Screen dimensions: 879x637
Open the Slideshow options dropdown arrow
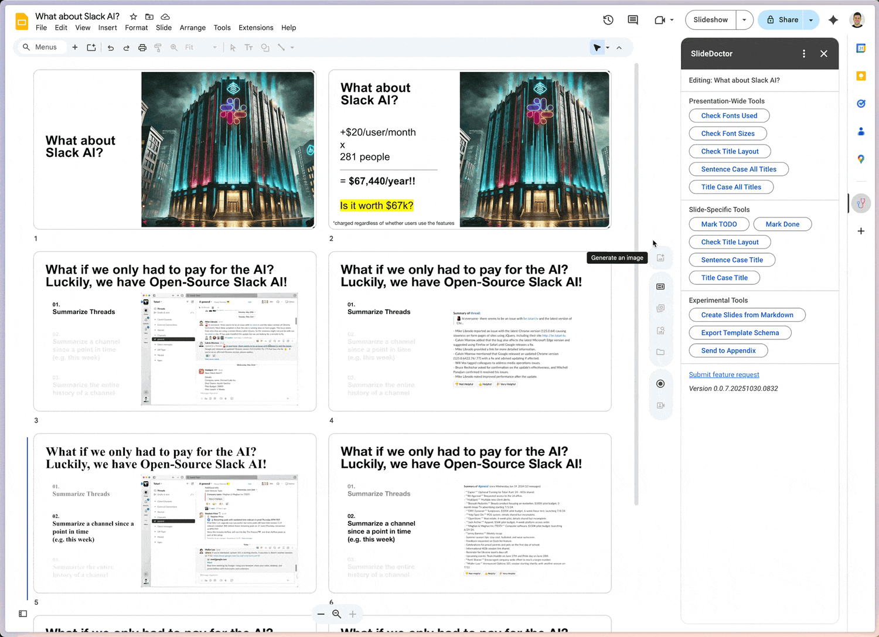click(x=744, y=20)
